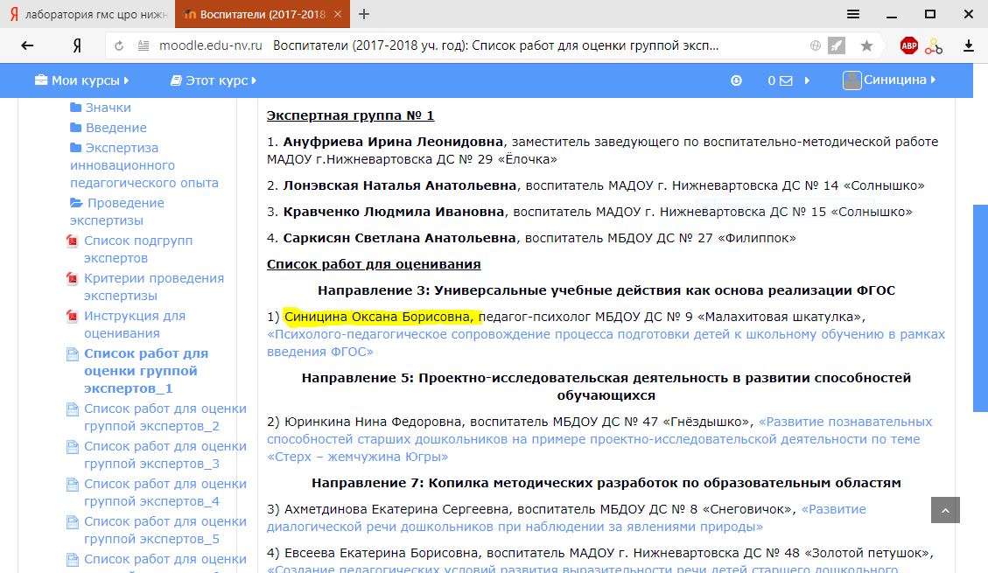Image resolution: width=988 pixels, height=573 pixels.
Task: Click the back navigation arrow
Action: pos(27,46)
